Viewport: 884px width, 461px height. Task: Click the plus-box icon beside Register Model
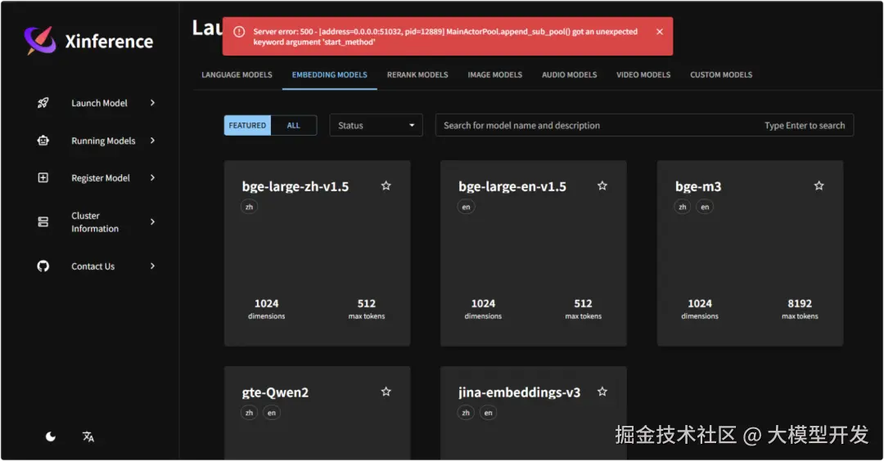43,177
